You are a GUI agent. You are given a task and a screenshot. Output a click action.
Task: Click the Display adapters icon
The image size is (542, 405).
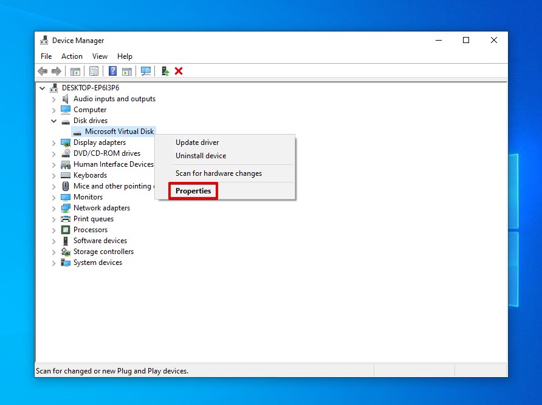pos(66,142)
